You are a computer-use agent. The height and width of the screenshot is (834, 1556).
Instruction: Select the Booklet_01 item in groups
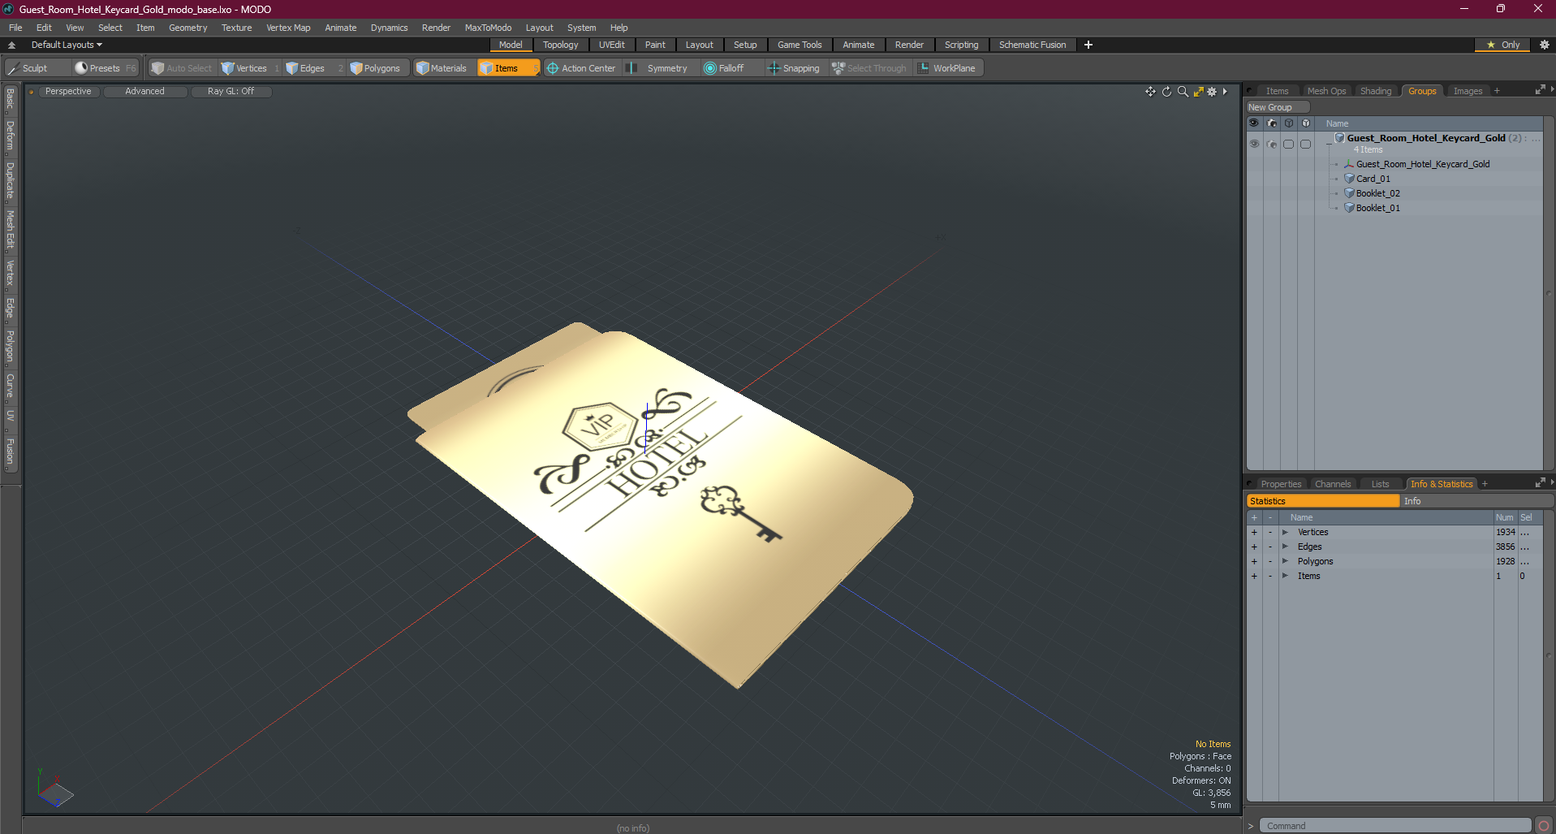[1377, 208]
